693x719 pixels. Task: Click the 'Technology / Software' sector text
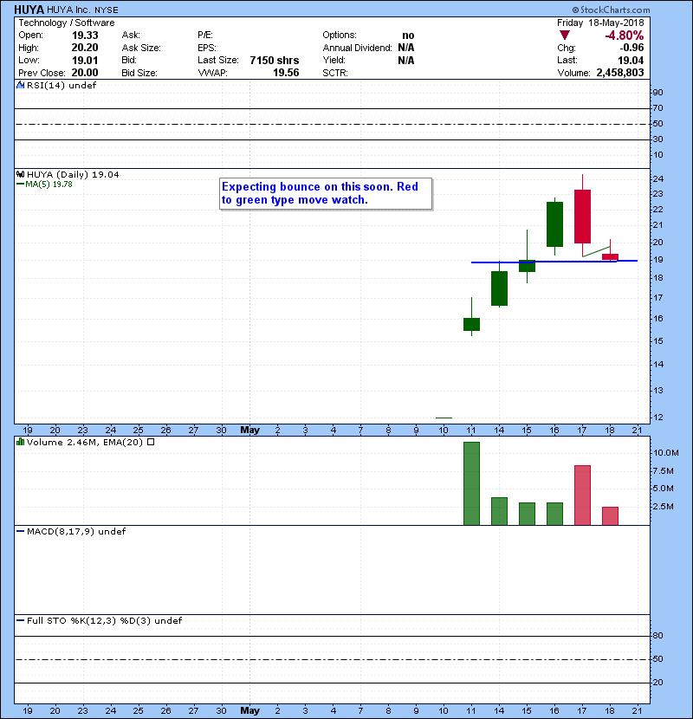point(67,23)
